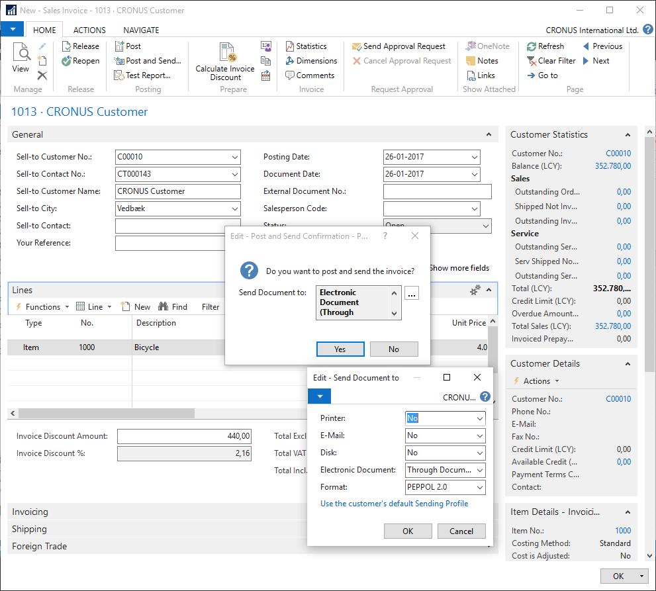Click OK in Send Document to dialog
The width and height of the screenshot is (656, 591).
pyautogui.click(x=408, y=531)
